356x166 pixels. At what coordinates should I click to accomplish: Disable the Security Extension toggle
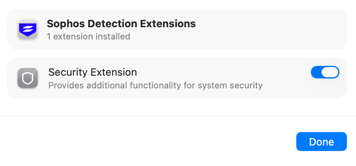325,72
